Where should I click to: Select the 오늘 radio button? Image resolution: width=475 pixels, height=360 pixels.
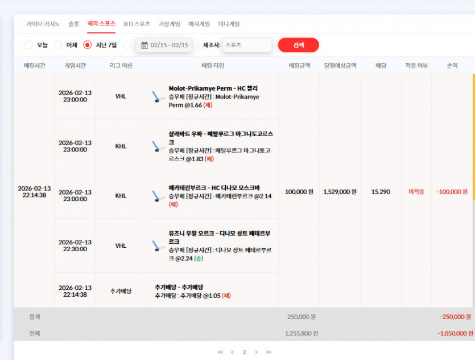click(x=28, y=45)
